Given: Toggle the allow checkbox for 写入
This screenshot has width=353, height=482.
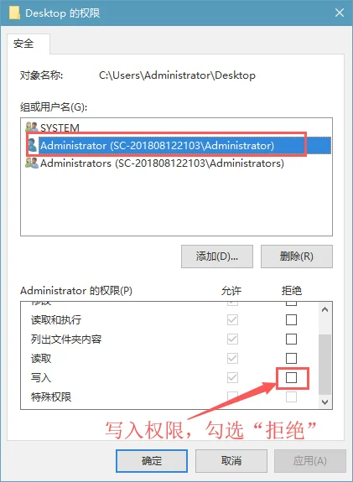Looking at the screenshot, I should pos(232,377).
